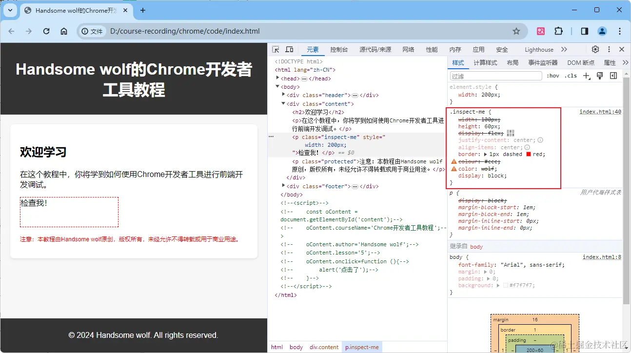Viewport: 631px width, 353px height.
Task: Switch to the 控制台 tab
Action: coord(339,49)
